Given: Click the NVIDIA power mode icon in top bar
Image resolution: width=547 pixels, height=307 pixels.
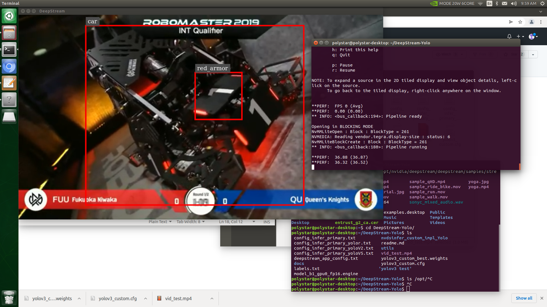Looking at the screenshot, I should [x=433, y=3].
